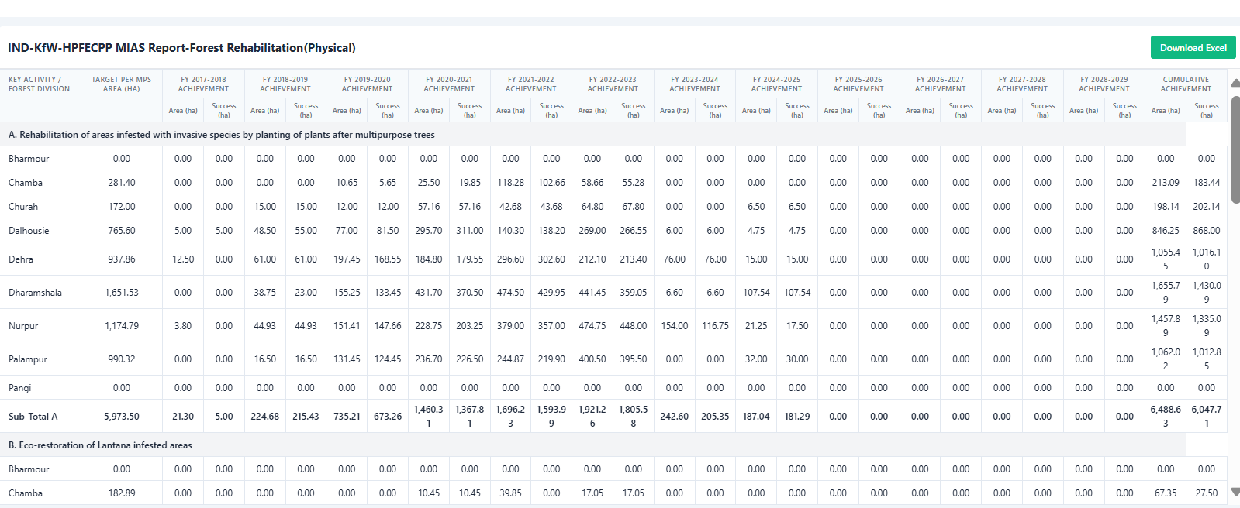Click Sub-Total A cell showing 224.68
1240x508 pixels.
265,417
